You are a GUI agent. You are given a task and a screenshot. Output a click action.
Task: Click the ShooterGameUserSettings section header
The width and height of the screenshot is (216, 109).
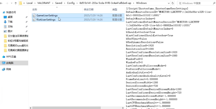[x=157, y=9]
